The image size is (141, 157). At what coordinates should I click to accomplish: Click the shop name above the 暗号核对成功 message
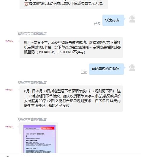32,34
